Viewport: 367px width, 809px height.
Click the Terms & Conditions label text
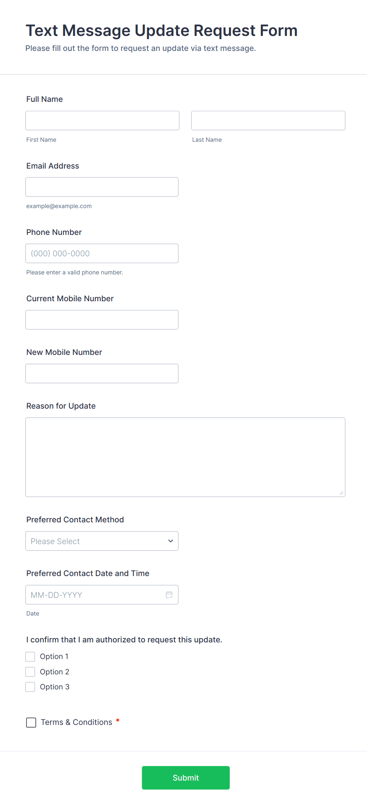tap(77, 722)
